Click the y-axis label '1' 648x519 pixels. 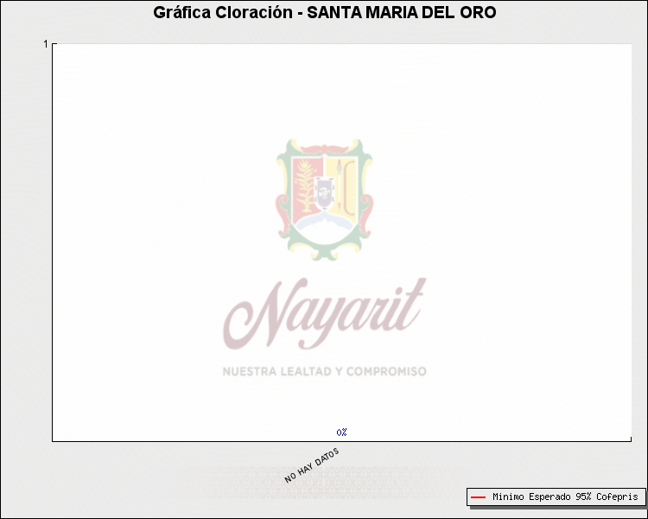click(x=46, y=43)
